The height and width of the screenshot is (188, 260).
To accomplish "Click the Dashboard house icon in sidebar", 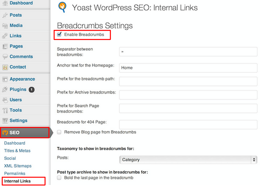I will 5,3.
